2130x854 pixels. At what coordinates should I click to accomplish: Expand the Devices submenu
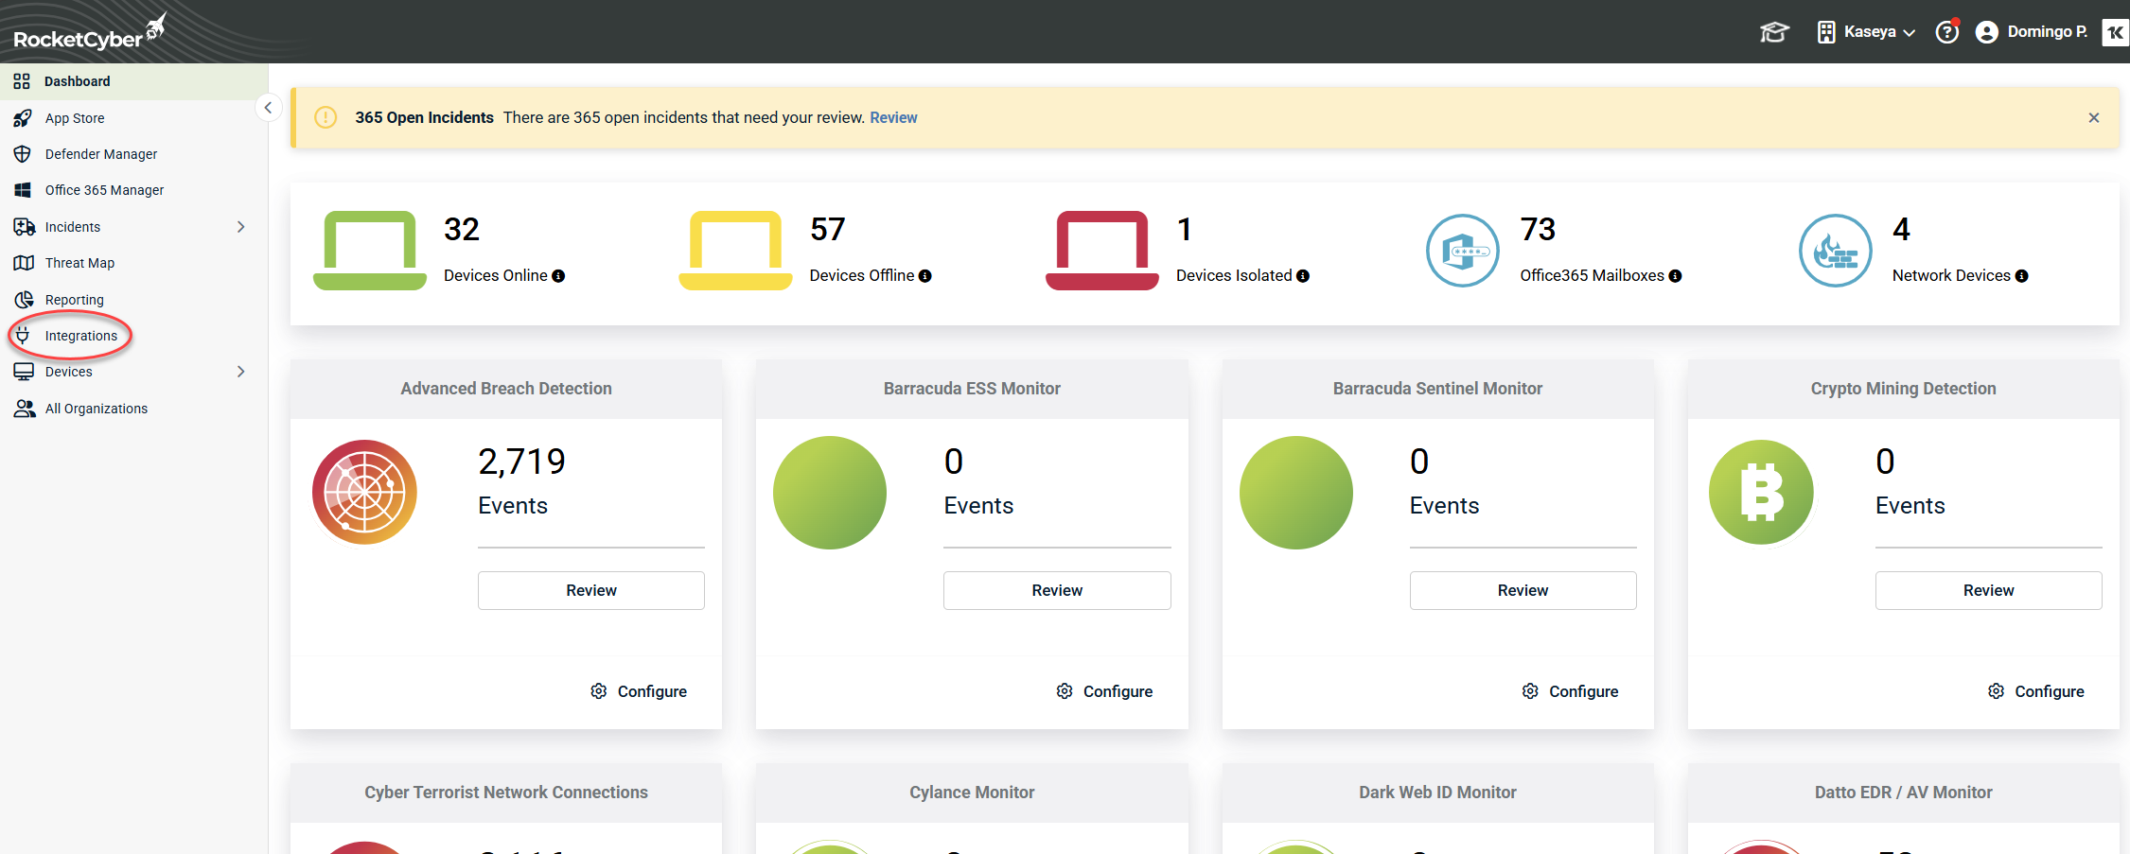pos(240,372)
